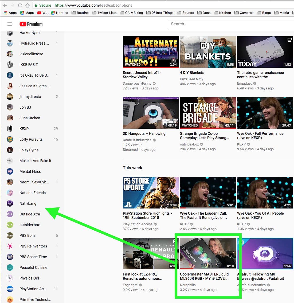The height and width of the screenshot is (303, 294).
Task: Open BuzzFeed Nifty channel link
Action: click(191, 79)
